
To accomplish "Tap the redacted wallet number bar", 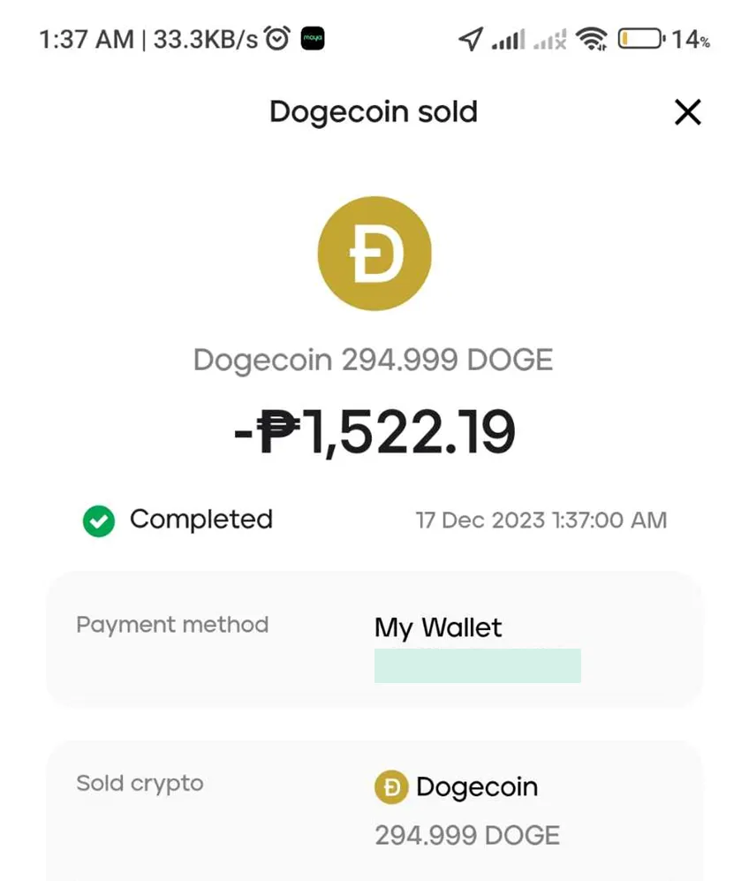I will [x=477, y=665].
